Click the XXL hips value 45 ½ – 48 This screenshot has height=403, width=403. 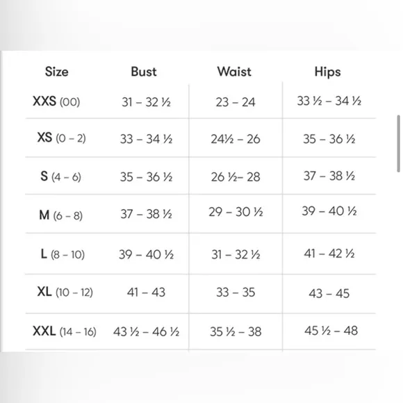pos(331,331)
